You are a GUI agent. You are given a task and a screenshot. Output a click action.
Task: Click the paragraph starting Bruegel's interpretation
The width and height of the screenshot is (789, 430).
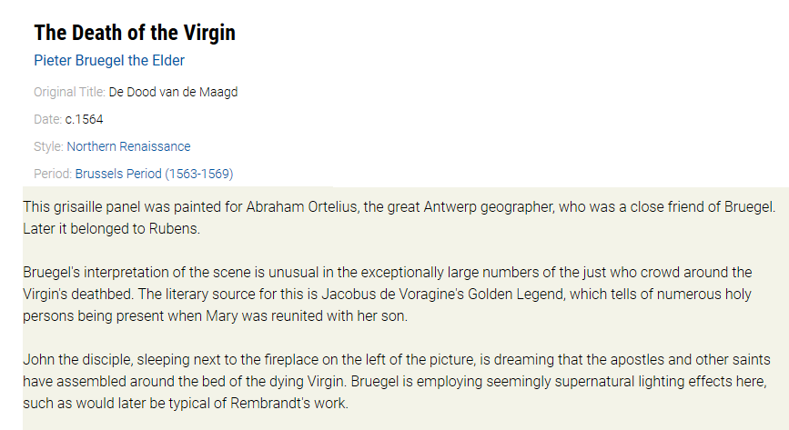point(388,294)
